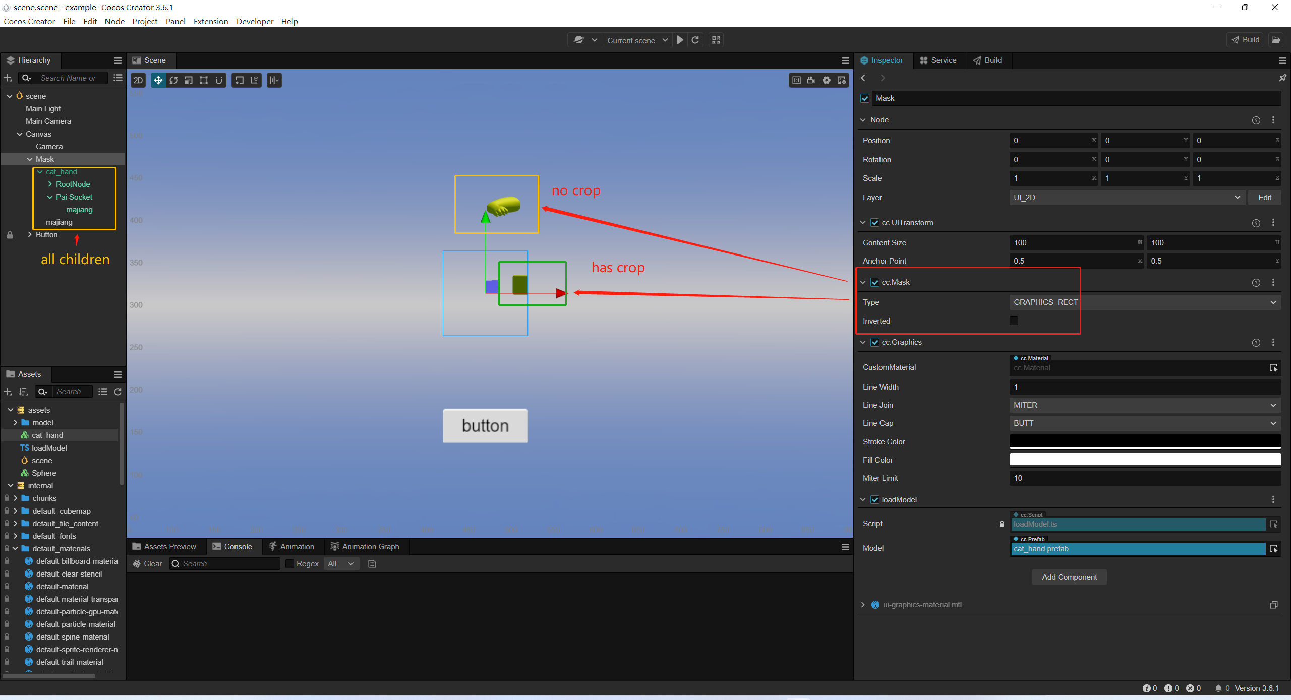The image size is (1291, 700).
Task: Go back in Inspector history
Action: [x=863, y=78]
